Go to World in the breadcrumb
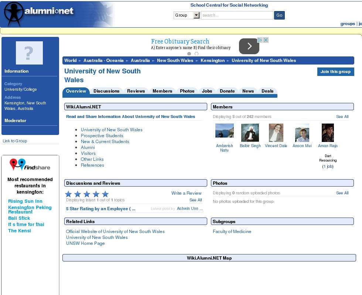The image size is (362, 295). click(71, 60)
